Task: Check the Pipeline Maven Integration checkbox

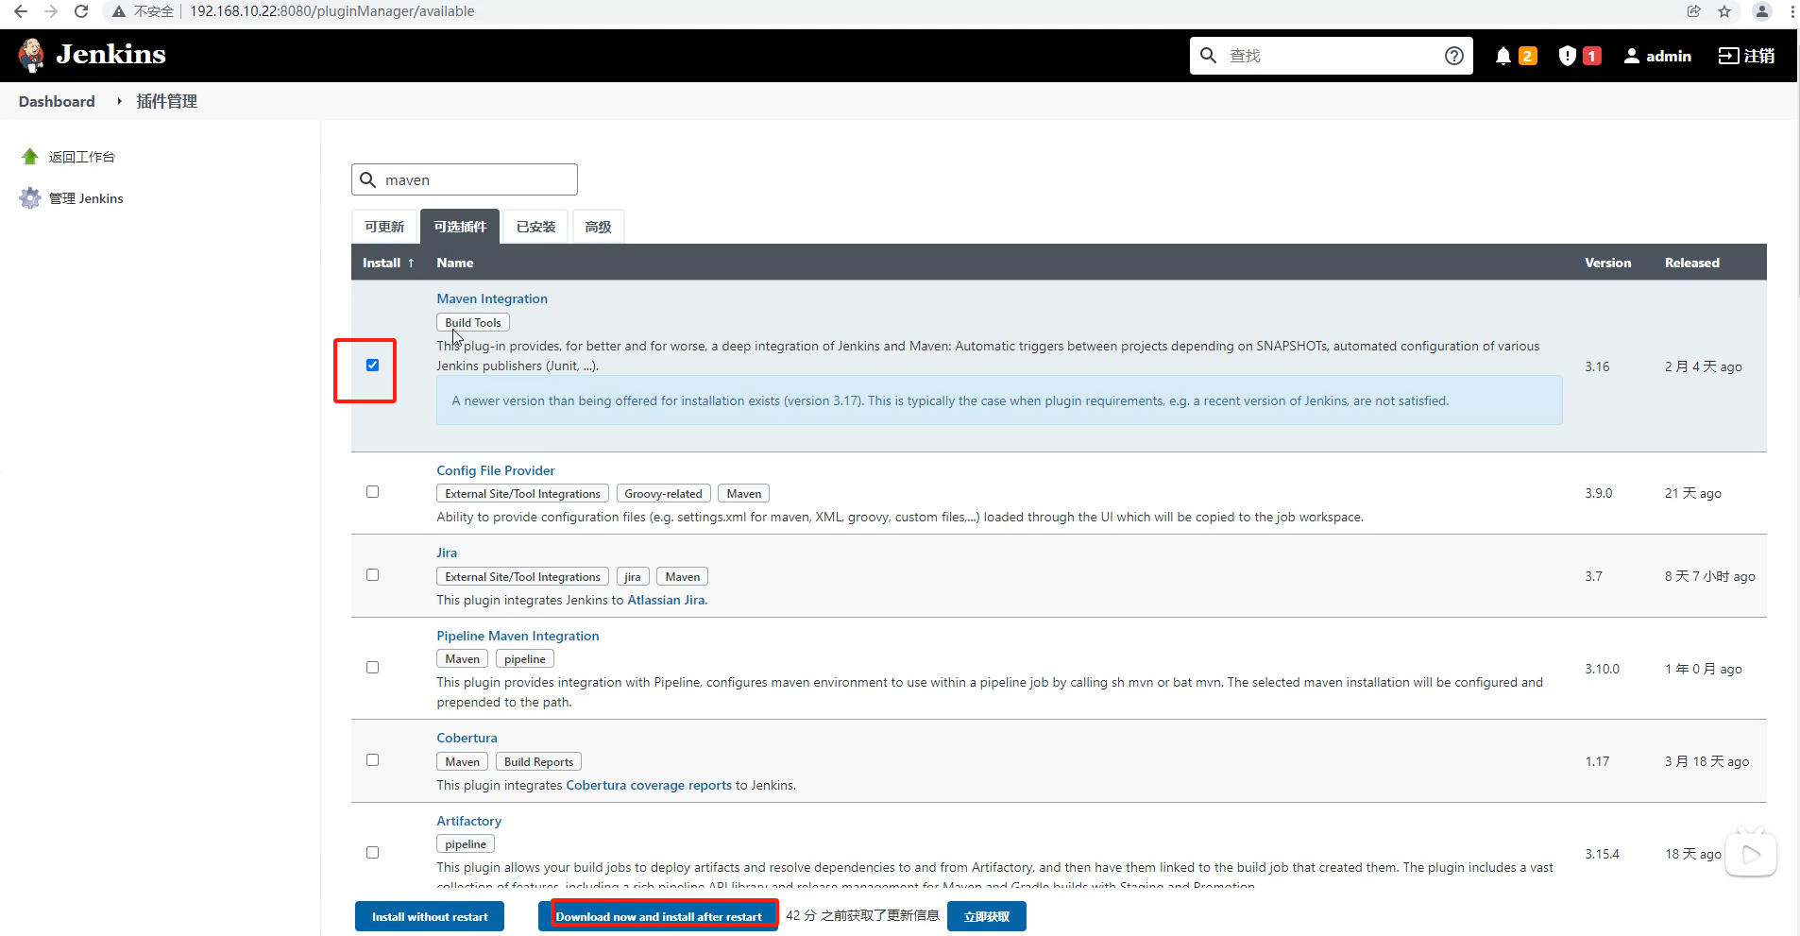Action: [372, 668]
